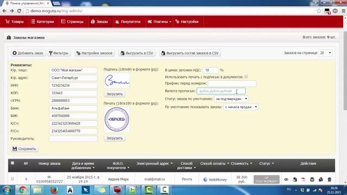The width and height of the screenshot is (347, 195).
Task: Sort by Статус column header
Action: point(266,164)
